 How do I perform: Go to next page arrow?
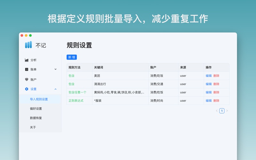[x=227, y=111]
